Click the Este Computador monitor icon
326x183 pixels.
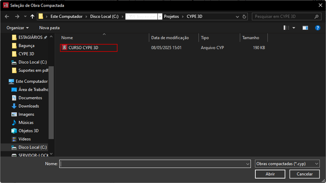coord(11,81)
